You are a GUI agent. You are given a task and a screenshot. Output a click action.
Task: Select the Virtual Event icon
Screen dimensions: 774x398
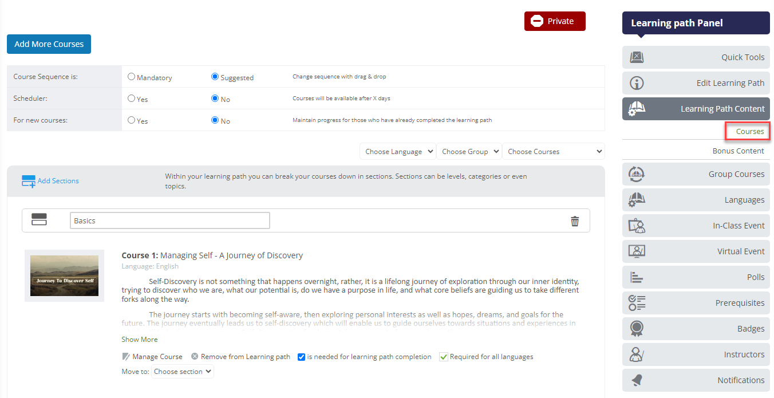pos(636,251)
